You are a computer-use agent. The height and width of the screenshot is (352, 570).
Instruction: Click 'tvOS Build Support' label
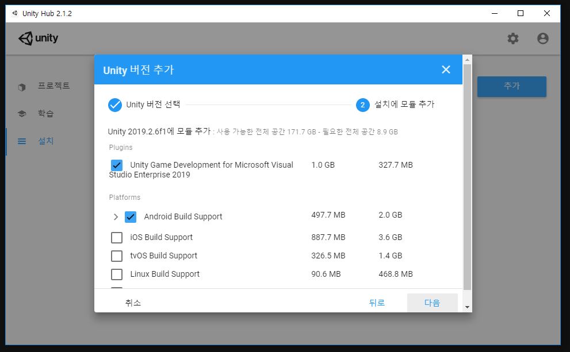[163, 256]
